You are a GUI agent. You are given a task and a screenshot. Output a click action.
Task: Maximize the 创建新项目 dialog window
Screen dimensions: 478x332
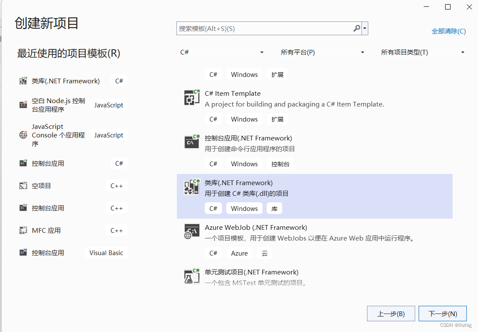pos(448,7)
